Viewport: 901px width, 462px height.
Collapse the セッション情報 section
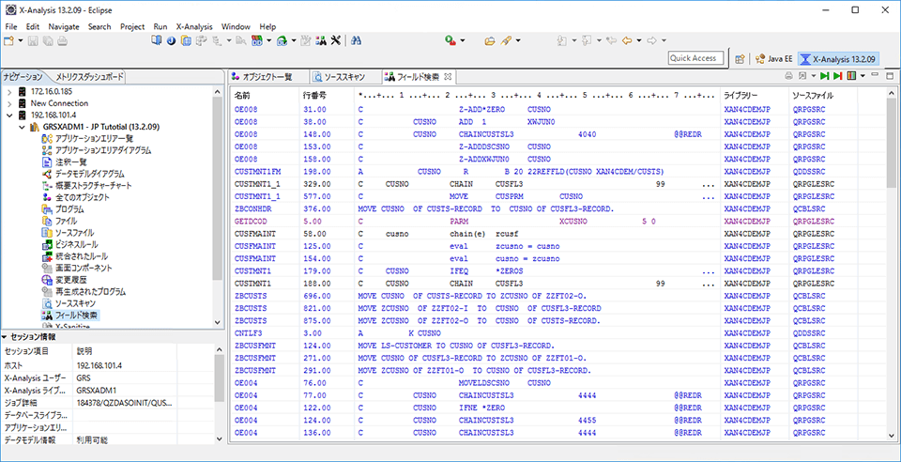[x=4, y=337]
